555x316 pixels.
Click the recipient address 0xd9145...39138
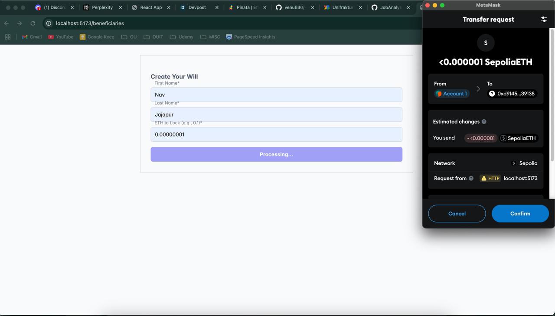click(512, 94)
